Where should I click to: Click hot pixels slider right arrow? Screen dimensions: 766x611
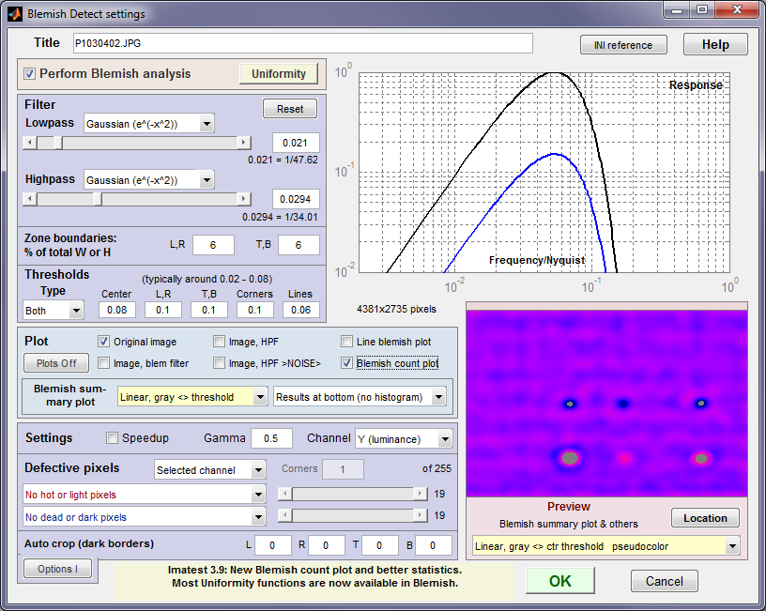pyautogui.click(x=421, y=494)
